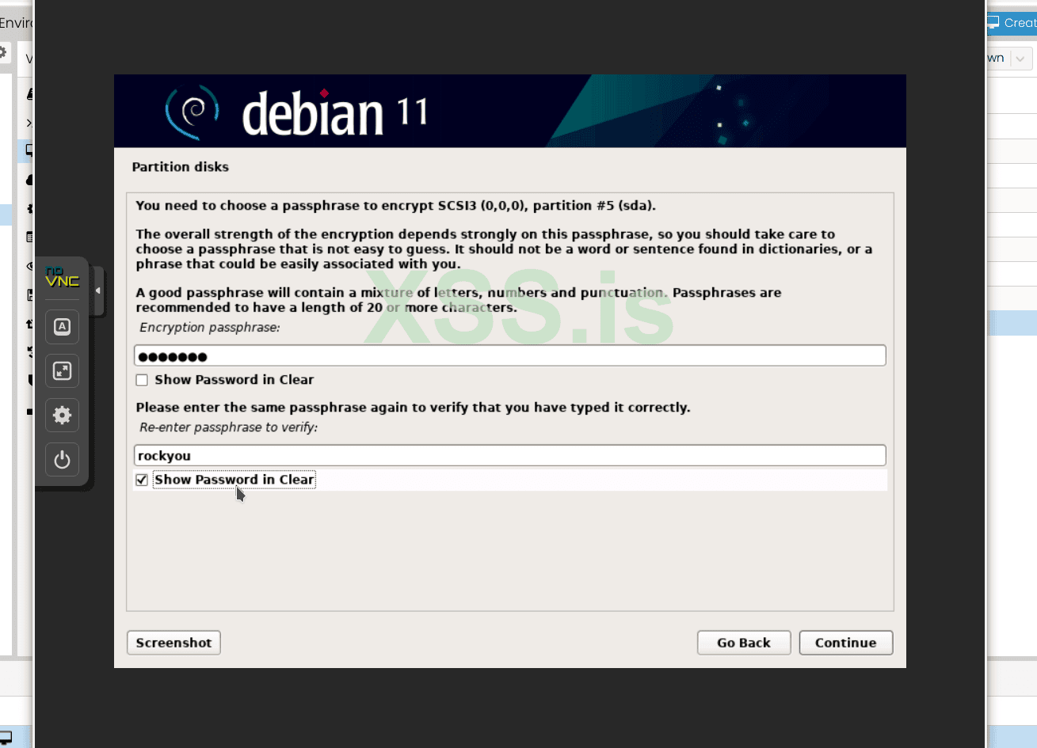This screenshot has width=1037, height=748.
Task: Click the "You need to choose a passphrase" sentence
Action: [x=395, y=206]
